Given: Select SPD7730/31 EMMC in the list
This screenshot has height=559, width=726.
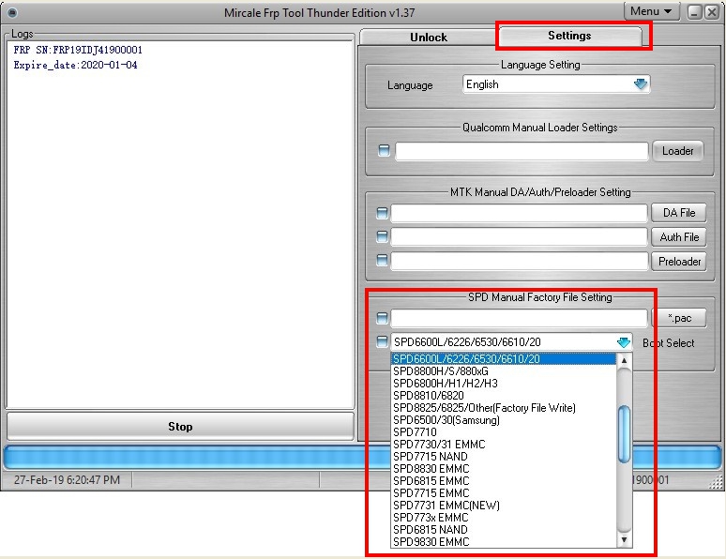Looking at the screenshot, I should tap(504, 445).
